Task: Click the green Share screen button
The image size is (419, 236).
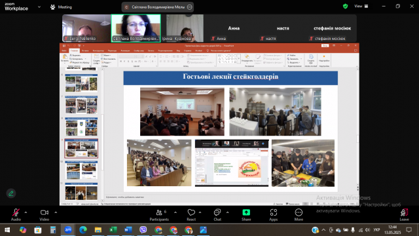Action: pos(246,215)
